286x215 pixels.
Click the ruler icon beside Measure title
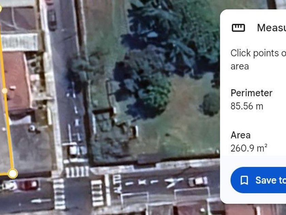tap(238, 28)
